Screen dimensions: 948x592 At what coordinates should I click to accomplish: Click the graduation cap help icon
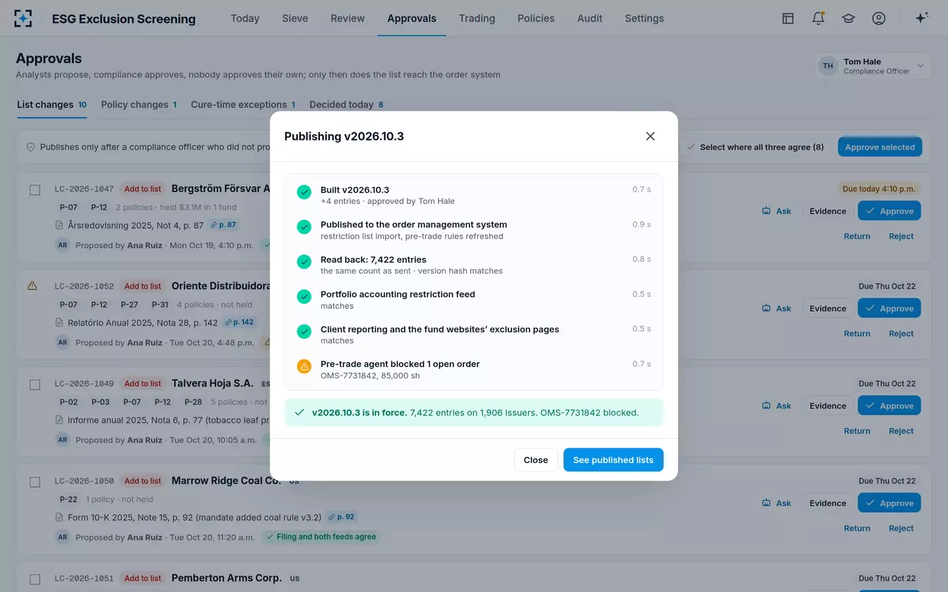point(849,18)
